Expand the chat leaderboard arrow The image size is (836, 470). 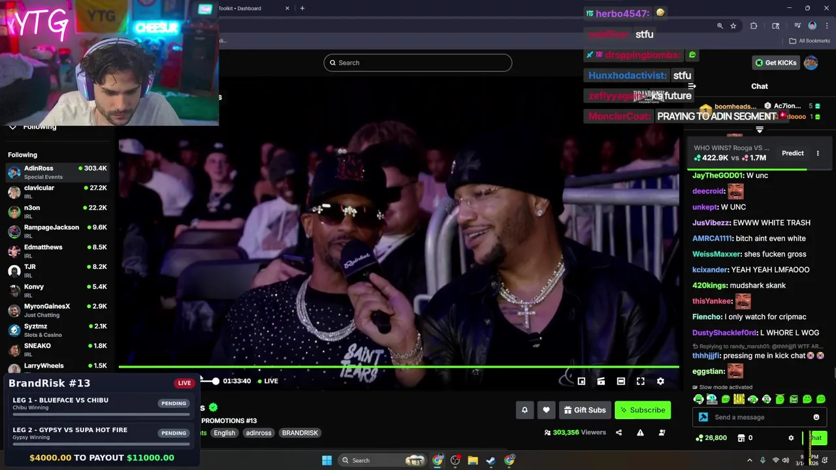click(x=760, y=129)
